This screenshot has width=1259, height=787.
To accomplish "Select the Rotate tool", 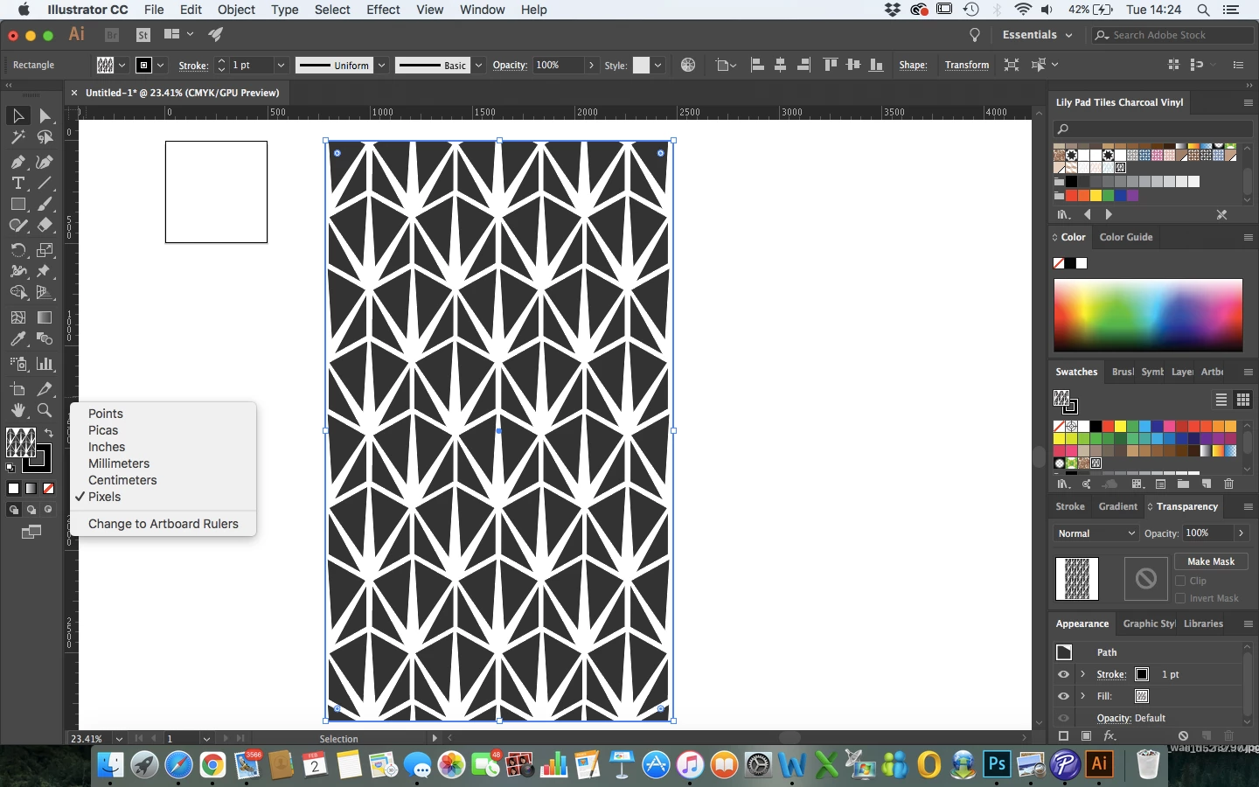I will point(17,250).
